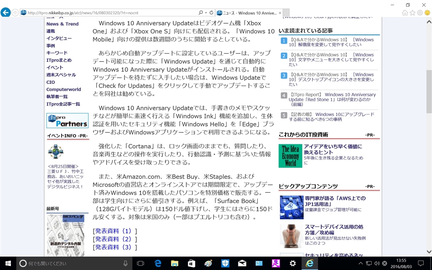Open スマートデバイス活用の処方箋／攻め編 link
This screenshot has width=432, height=270.
[x=334, y=230]
